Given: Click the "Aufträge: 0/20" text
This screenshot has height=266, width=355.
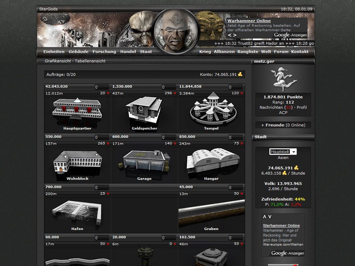Looking at the screenshot, I should (61, 74).
